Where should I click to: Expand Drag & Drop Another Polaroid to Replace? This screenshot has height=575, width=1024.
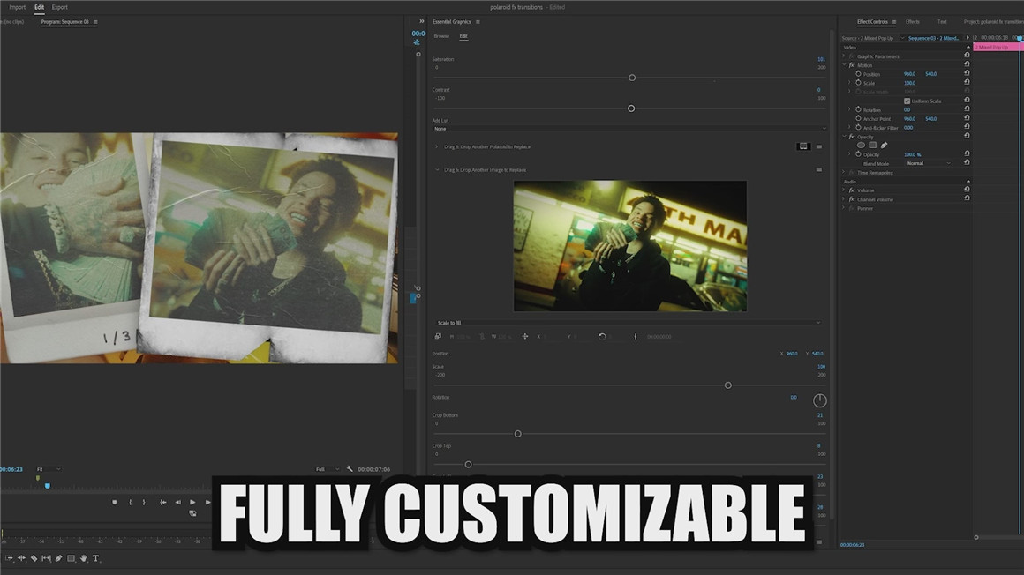point(437,147)
